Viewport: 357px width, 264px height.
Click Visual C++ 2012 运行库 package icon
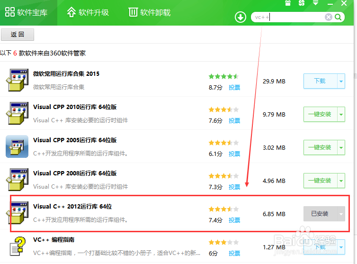click(18, 213)
